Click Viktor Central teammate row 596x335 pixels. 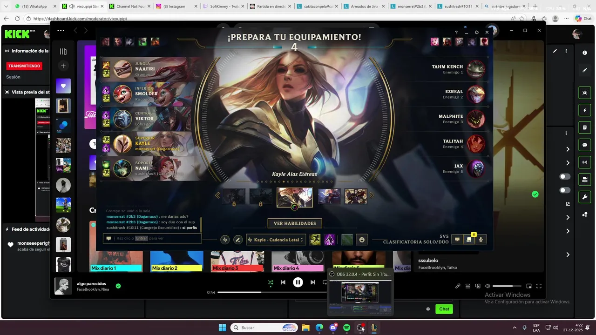[x=150, y=119]
